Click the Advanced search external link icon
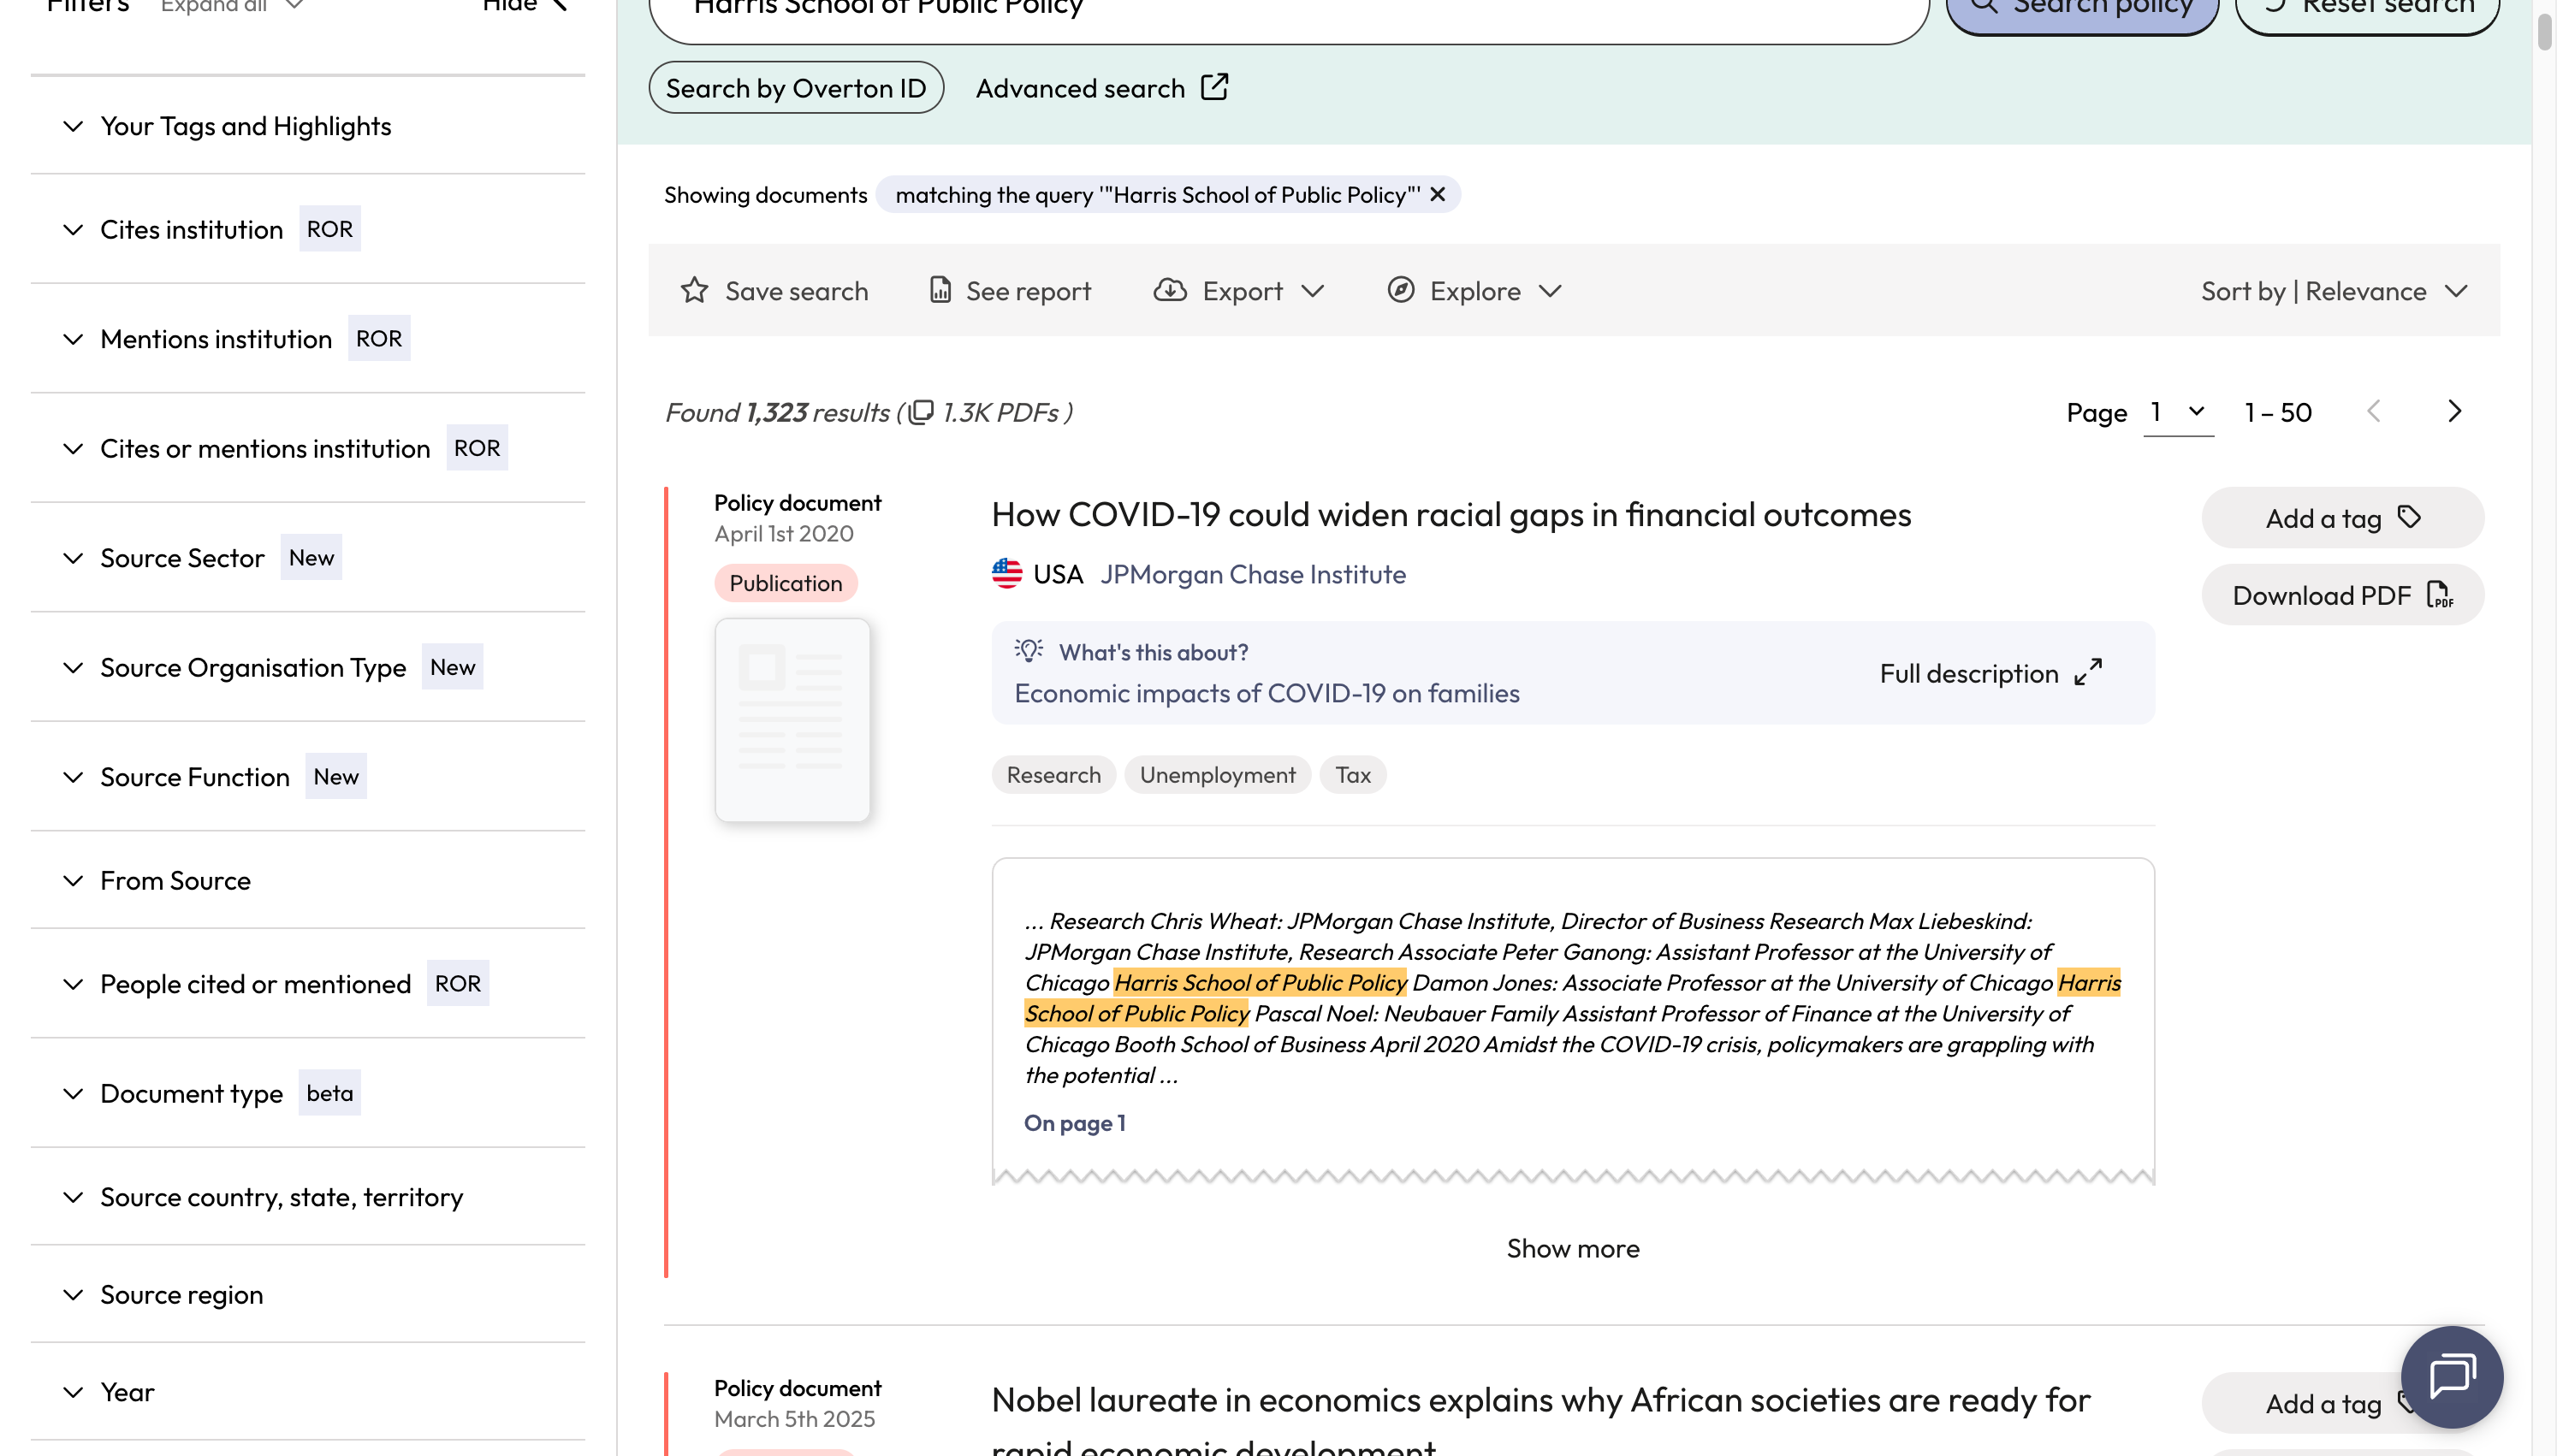 [x=1214, y=87]
